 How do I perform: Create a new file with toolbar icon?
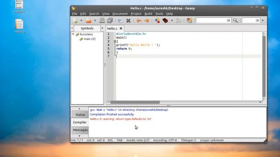coord(76,20)
